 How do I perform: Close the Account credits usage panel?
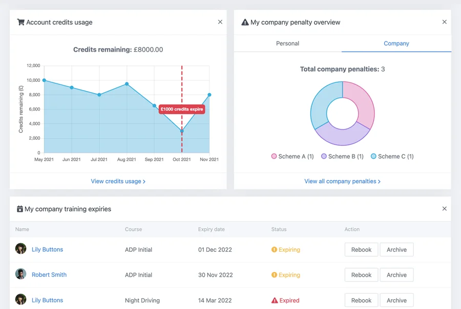point(220,22)
